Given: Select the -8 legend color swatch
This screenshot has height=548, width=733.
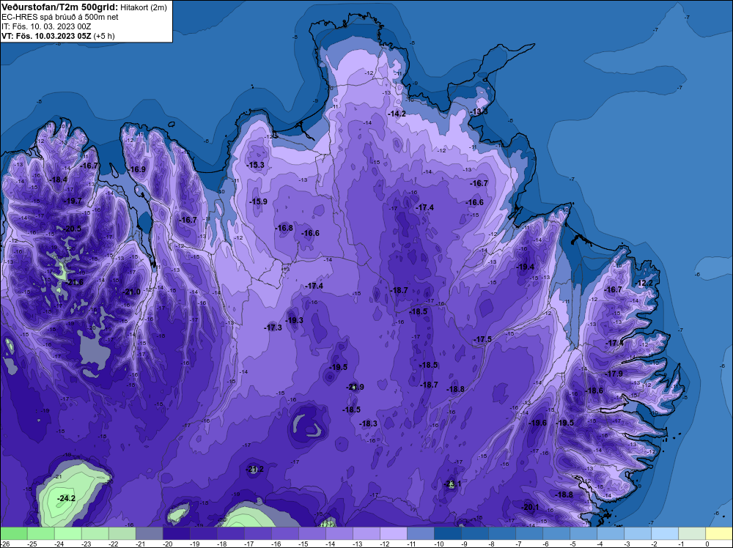Looking at the screenshot, I should pyautogui.click(x=502, y=533).
